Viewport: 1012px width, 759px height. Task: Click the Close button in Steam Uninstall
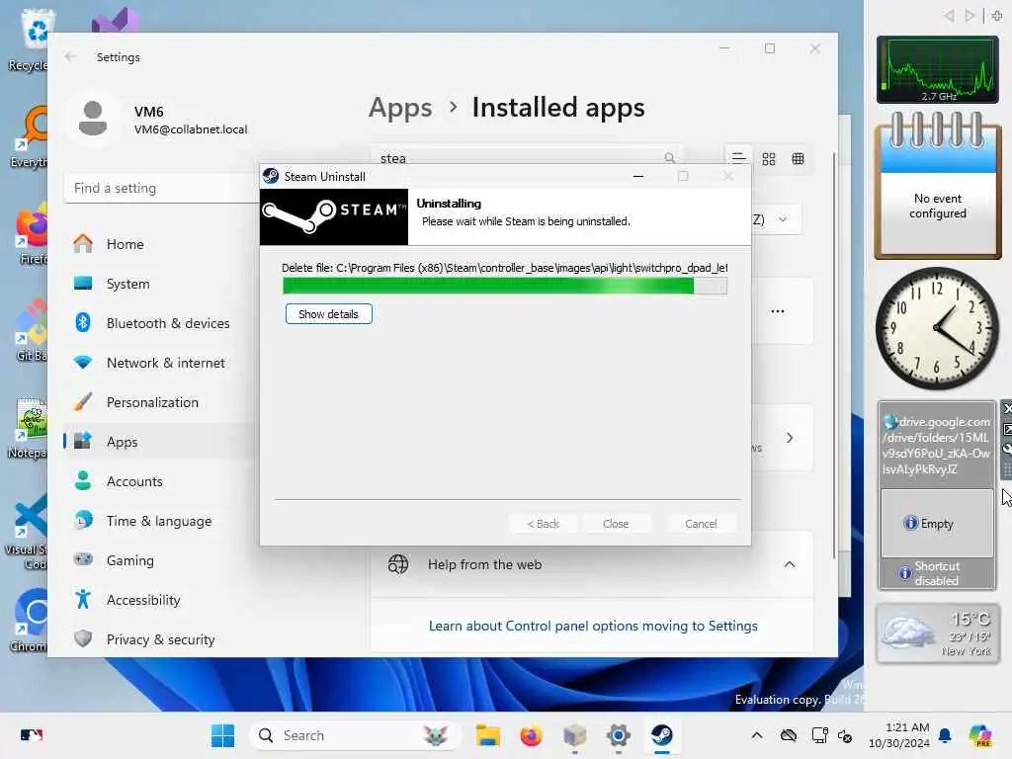click(616, 524)
